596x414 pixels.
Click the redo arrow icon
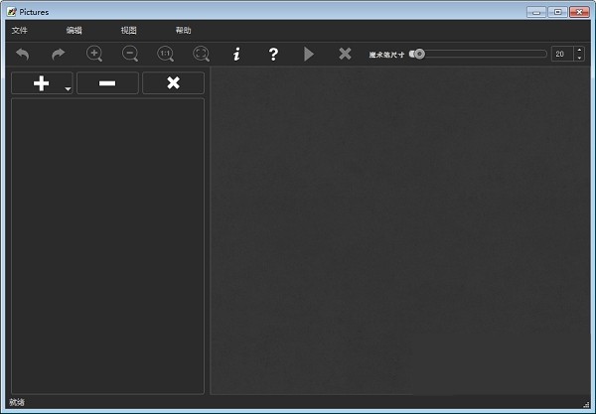(59, 55)
